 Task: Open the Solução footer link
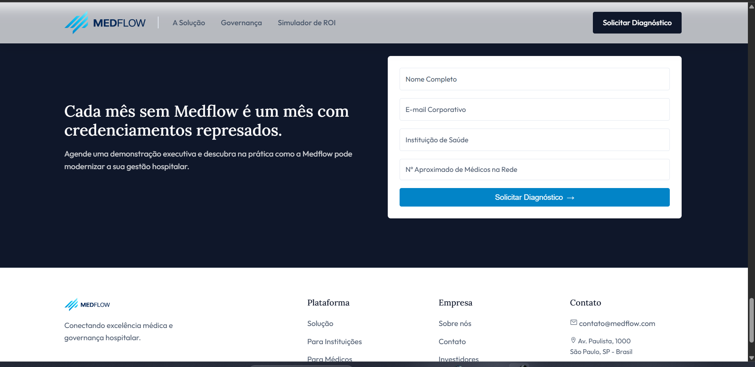point(320,324)
